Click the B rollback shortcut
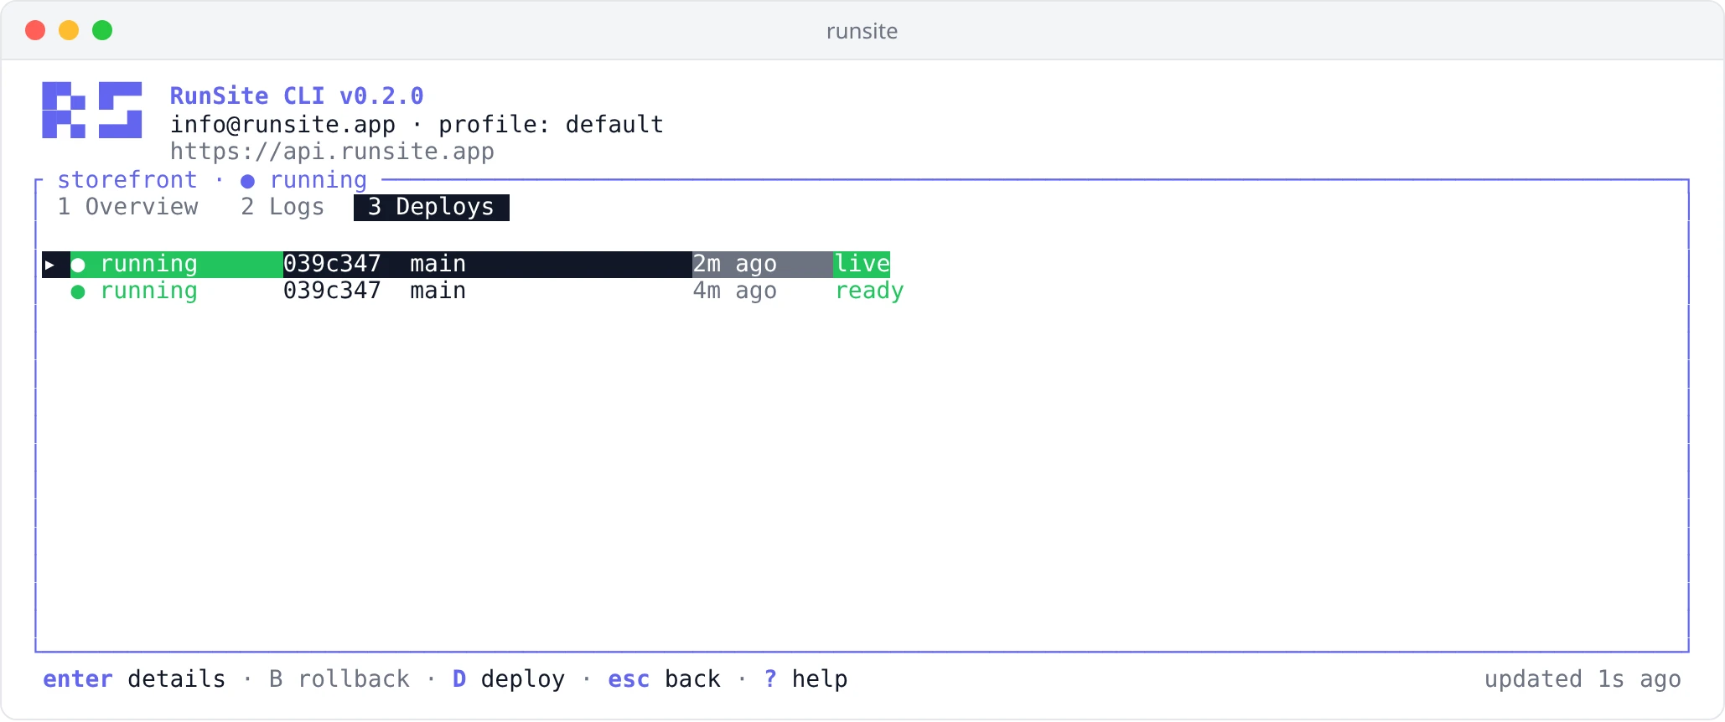Viewport: 1725px width, 722px height. tap(339, 679)
